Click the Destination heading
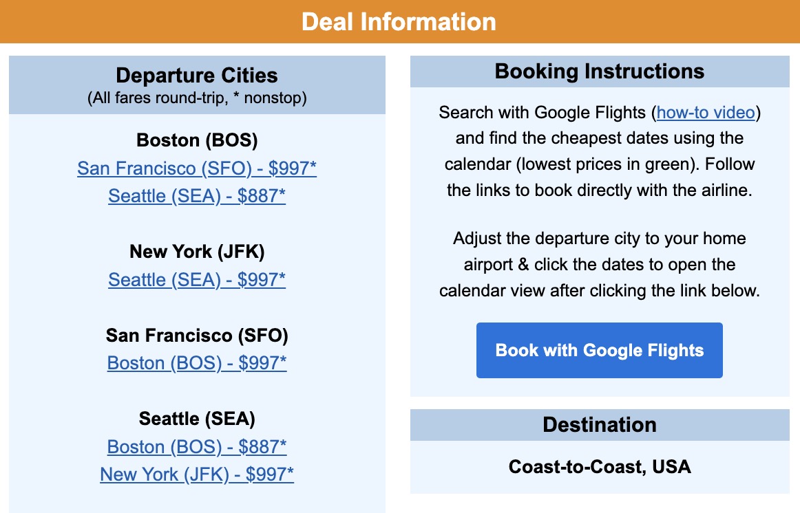This screenshot has width=800, height=513. [599, 425]
